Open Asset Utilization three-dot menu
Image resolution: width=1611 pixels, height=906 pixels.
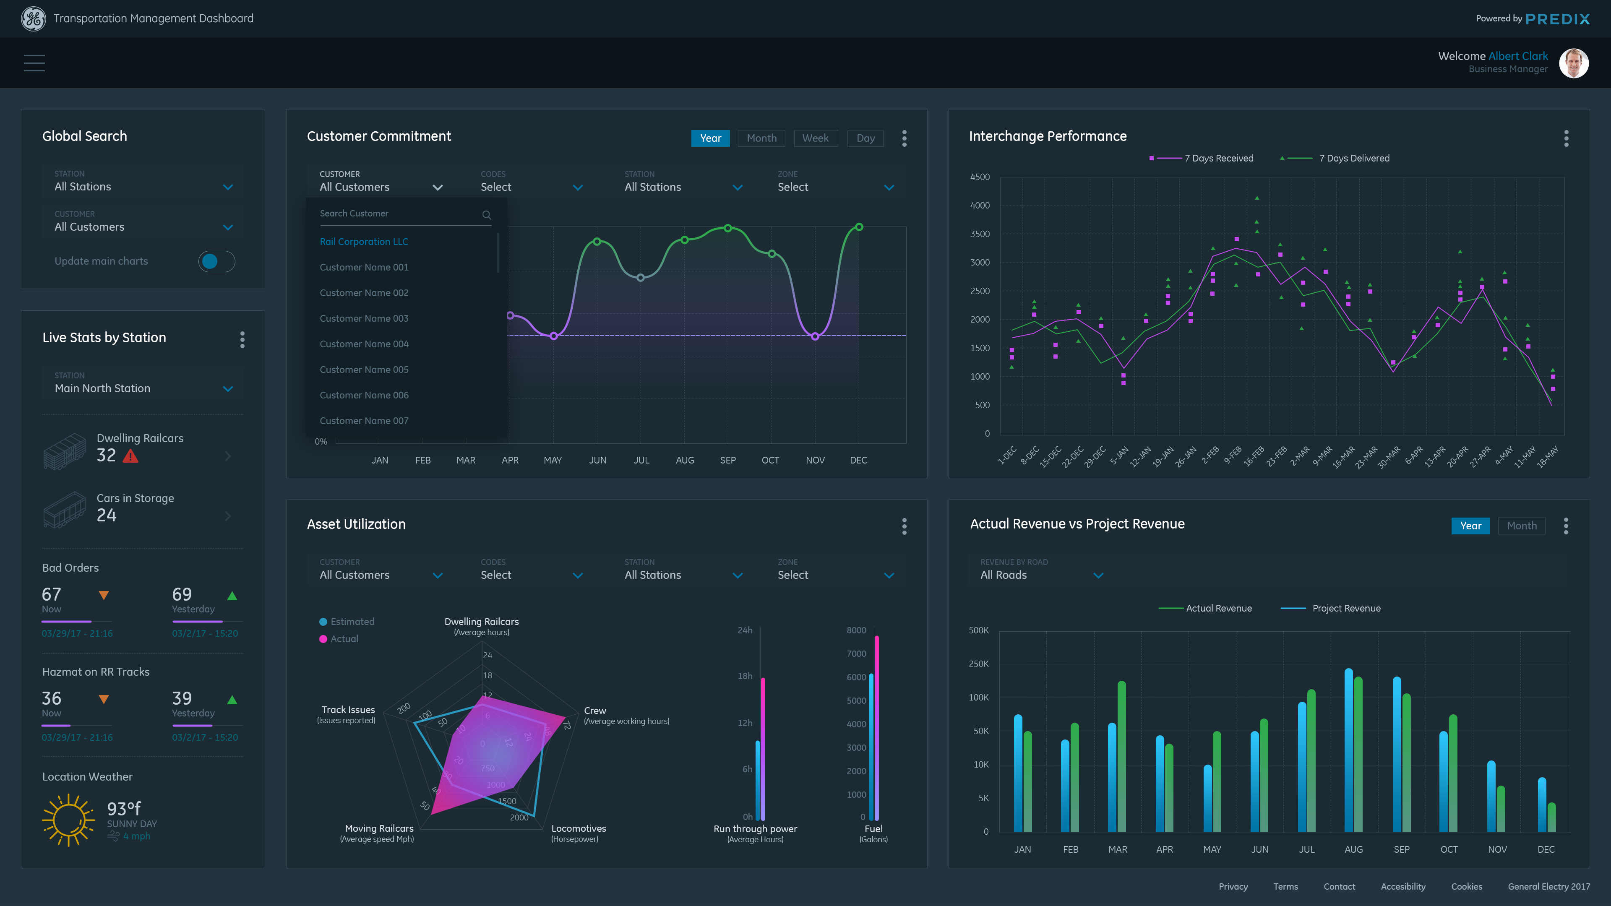tap(905, 526)
